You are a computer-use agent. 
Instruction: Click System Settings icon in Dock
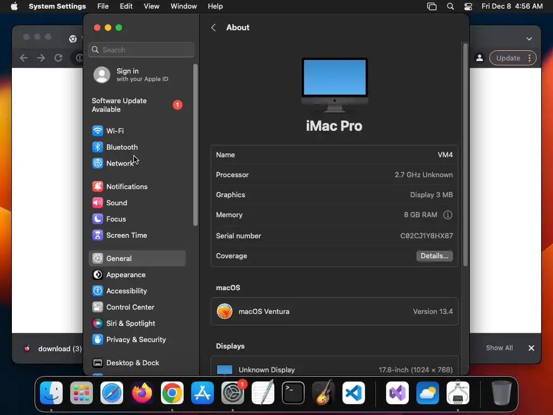(x=233, y=393)
